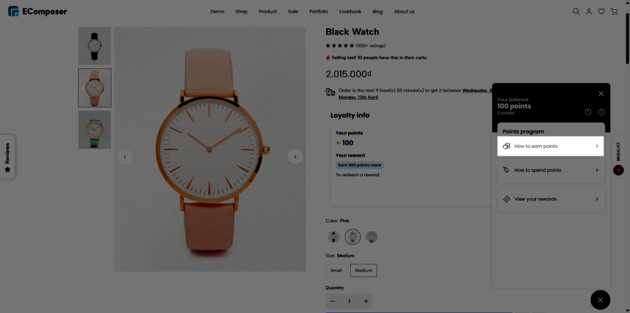This screenshot has width=630, height=313.
Task: Increase quantity with plus button
Action: (366, 301)
